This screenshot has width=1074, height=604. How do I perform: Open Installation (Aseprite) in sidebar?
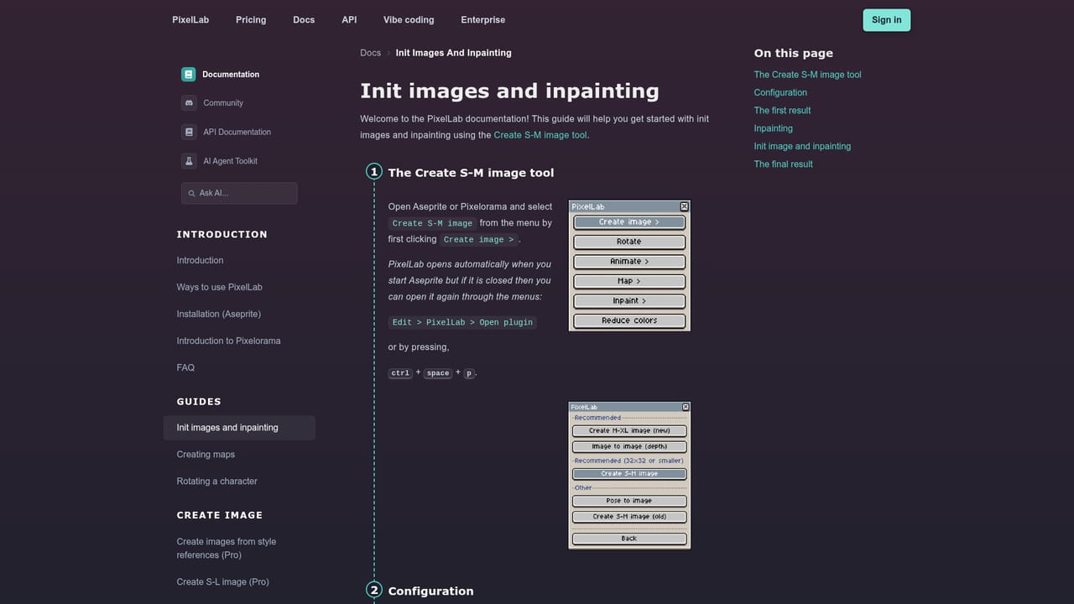click(x=218, y=314)
